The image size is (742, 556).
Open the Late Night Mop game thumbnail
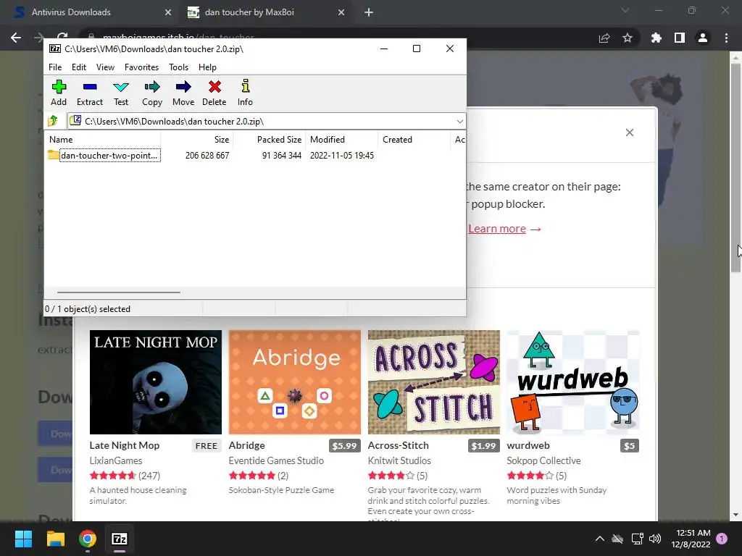click(x=156, y=382)
